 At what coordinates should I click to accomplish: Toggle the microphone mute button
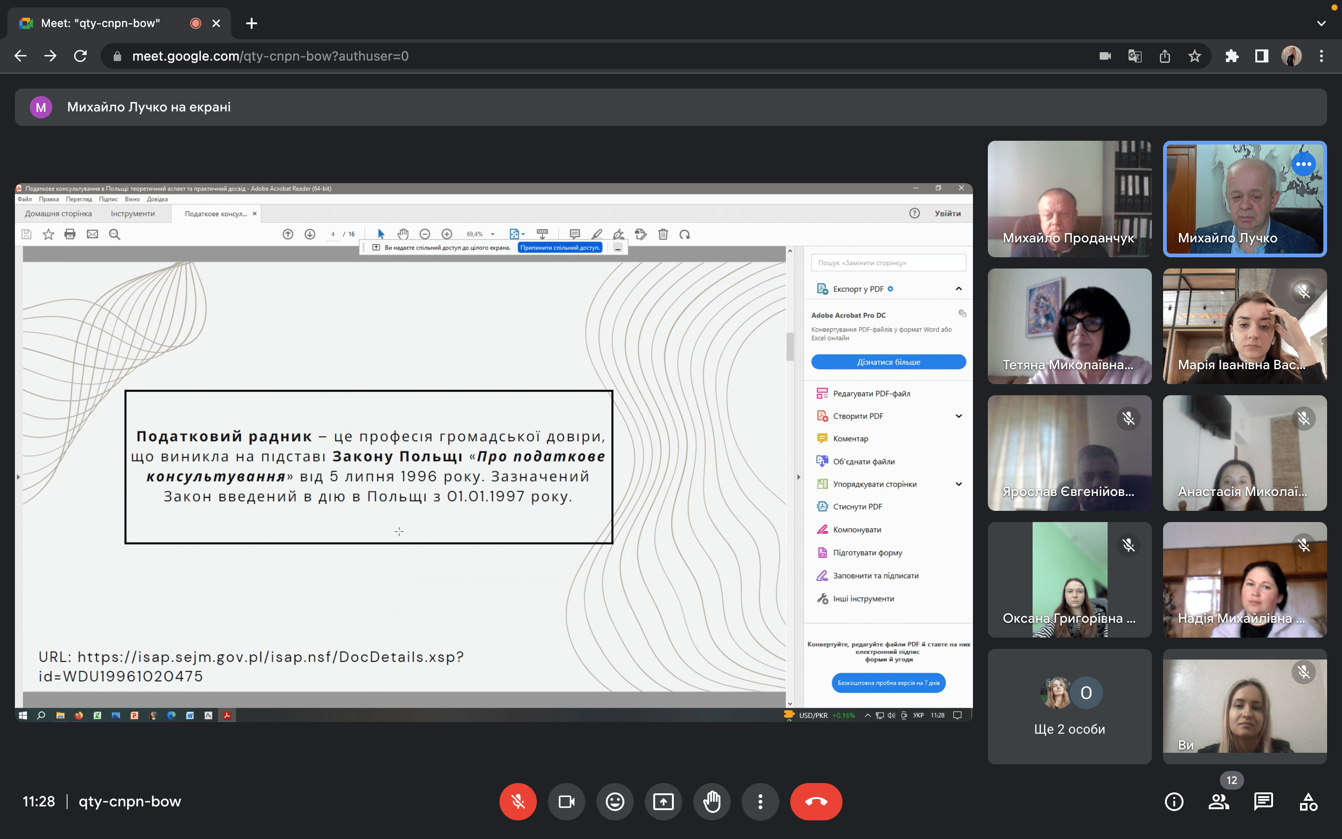pos(518,801)
